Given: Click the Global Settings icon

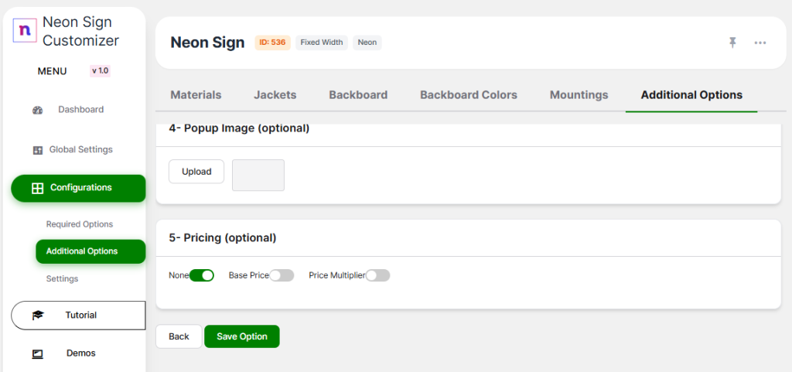Looking at the screenshot, I should [38, 150].
